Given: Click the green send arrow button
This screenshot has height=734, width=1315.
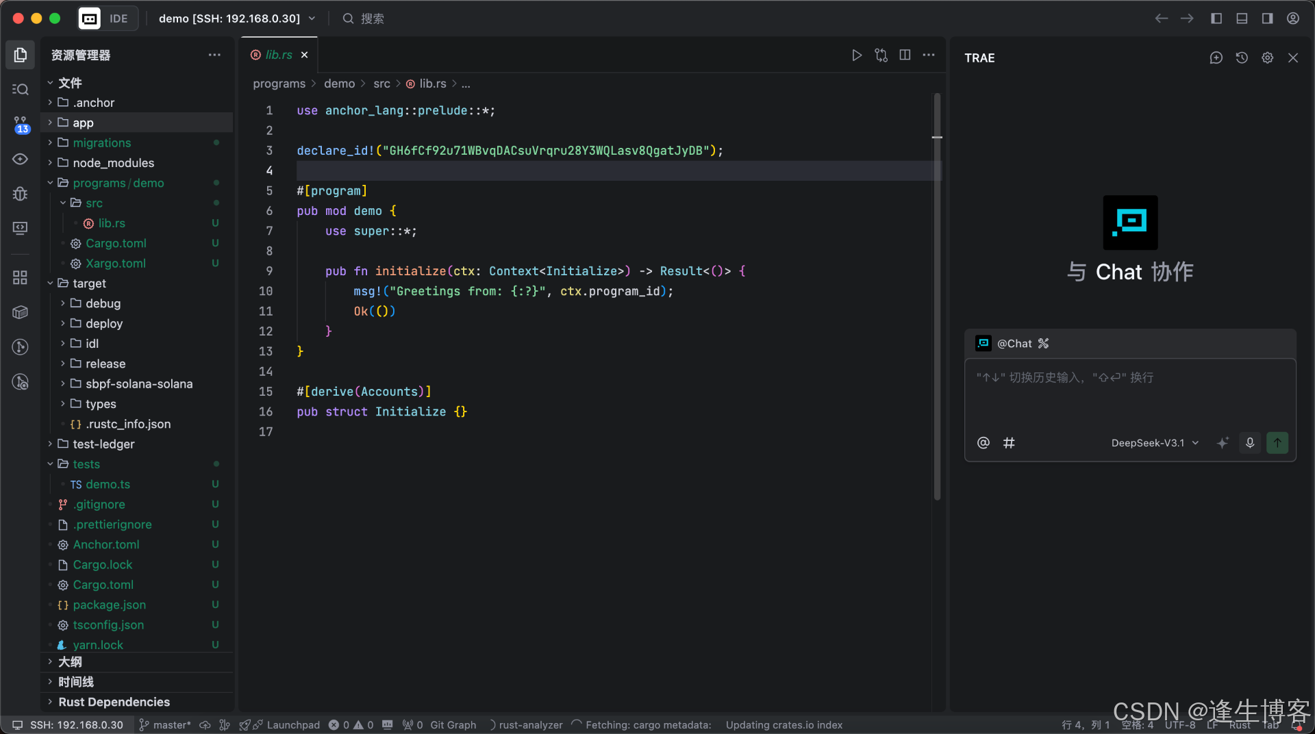Looking at the screenshot, I should [x=1277, y=443].
